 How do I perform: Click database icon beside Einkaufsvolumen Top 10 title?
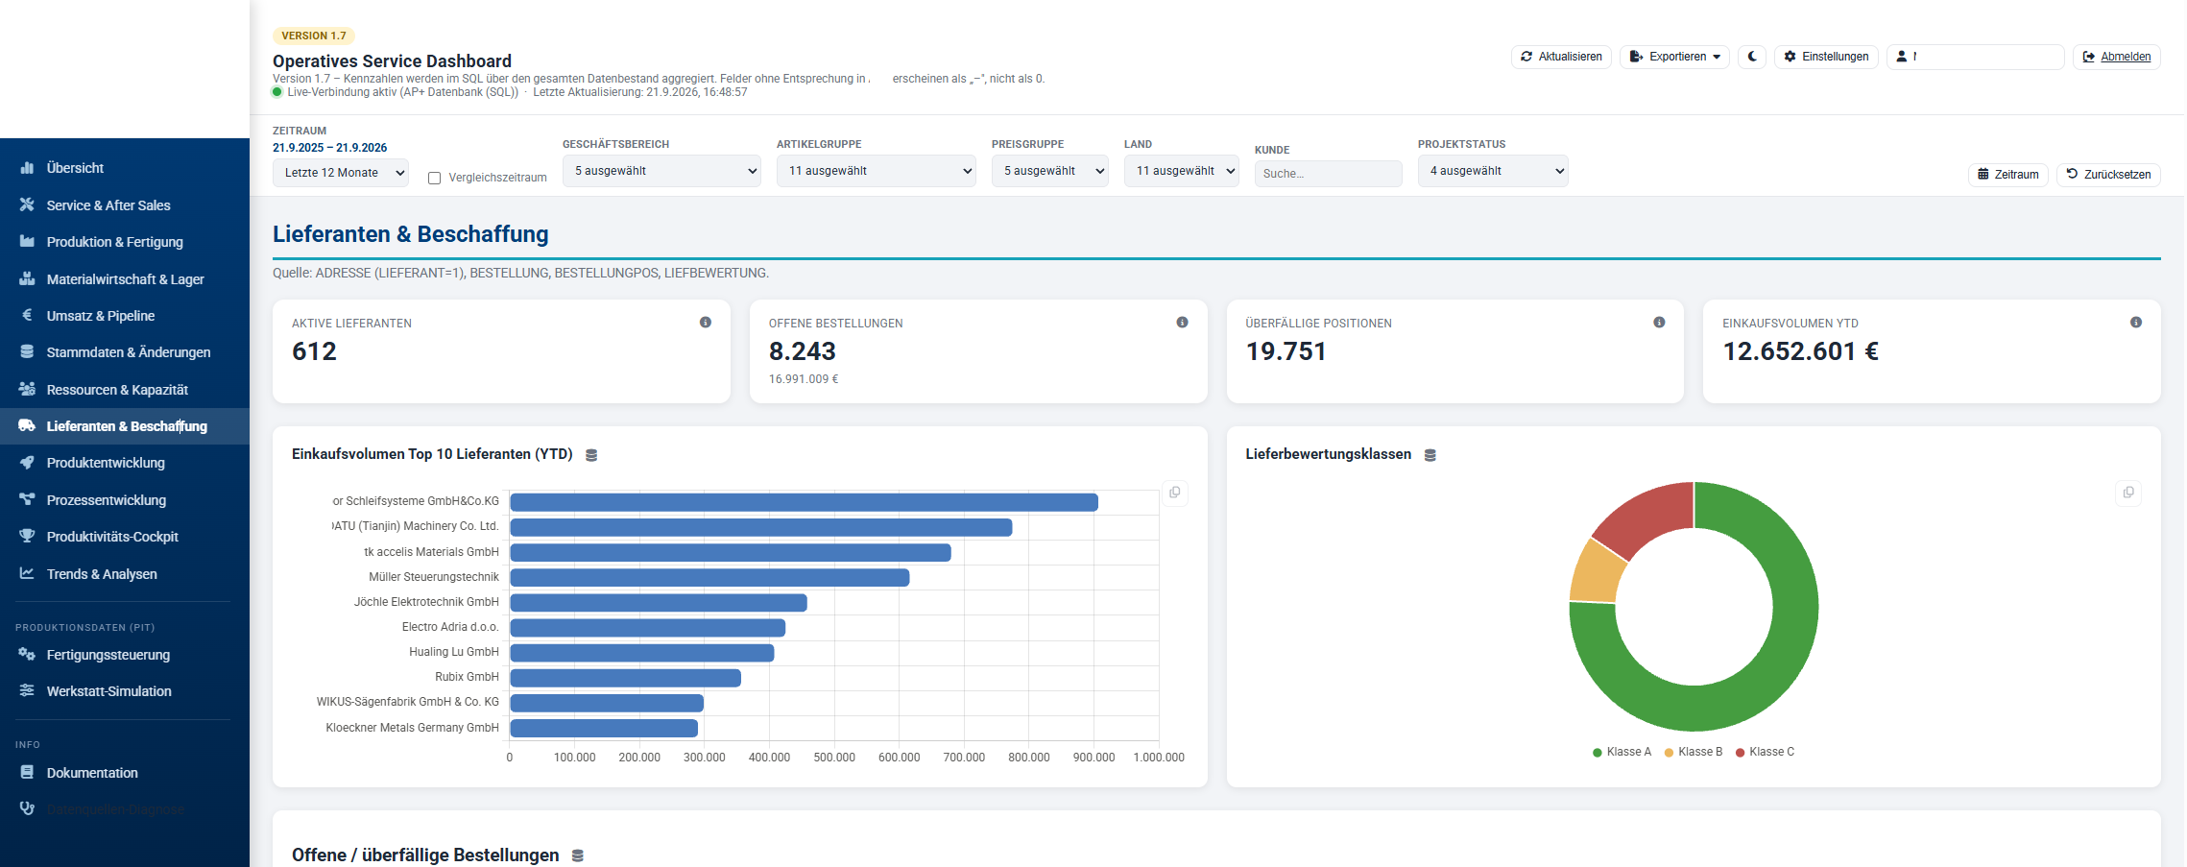click(591, 455)
